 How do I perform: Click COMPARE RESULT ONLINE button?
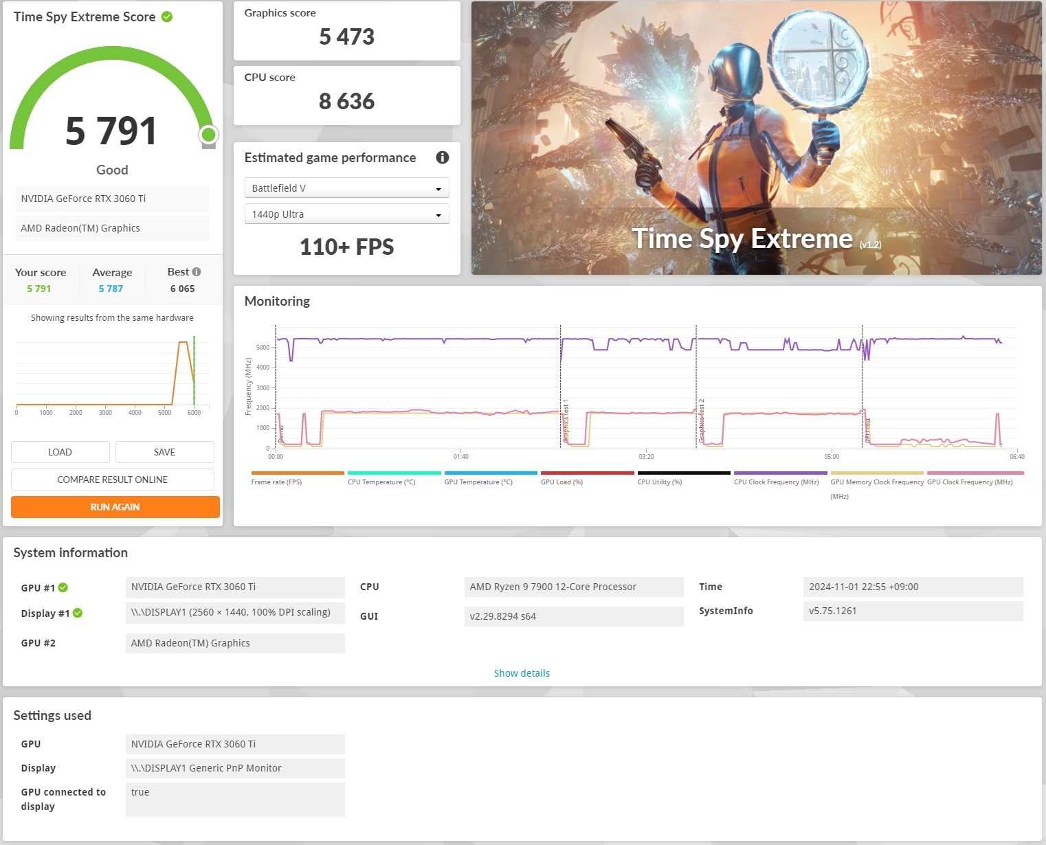click(x=113, y=480)
